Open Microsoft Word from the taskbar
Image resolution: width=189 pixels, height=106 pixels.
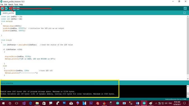click(x=137, y=103)
